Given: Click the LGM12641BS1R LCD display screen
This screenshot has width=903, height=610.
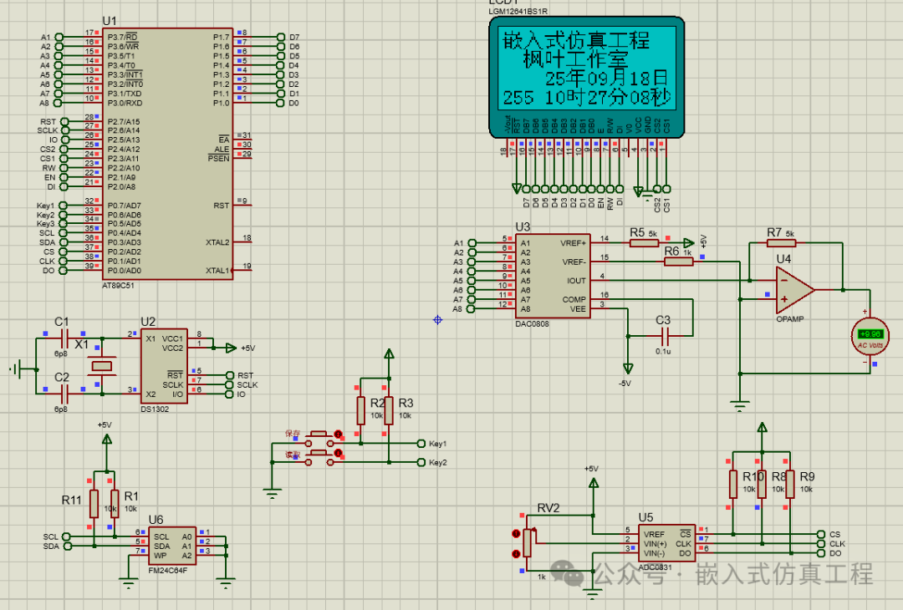Looking at the screenshot, I should point(587,68).
